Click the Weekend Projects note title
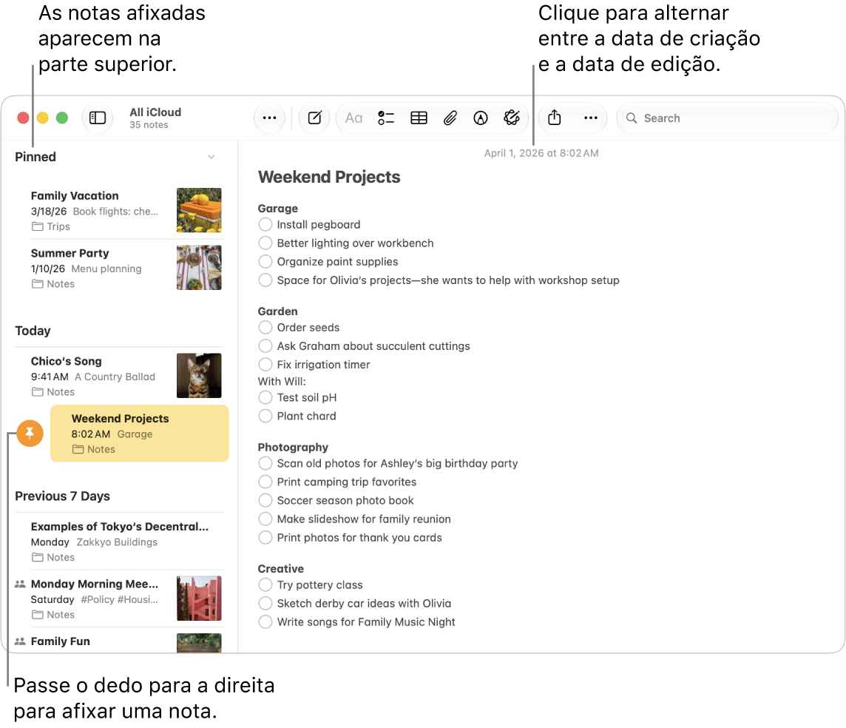 coord(329,177)
